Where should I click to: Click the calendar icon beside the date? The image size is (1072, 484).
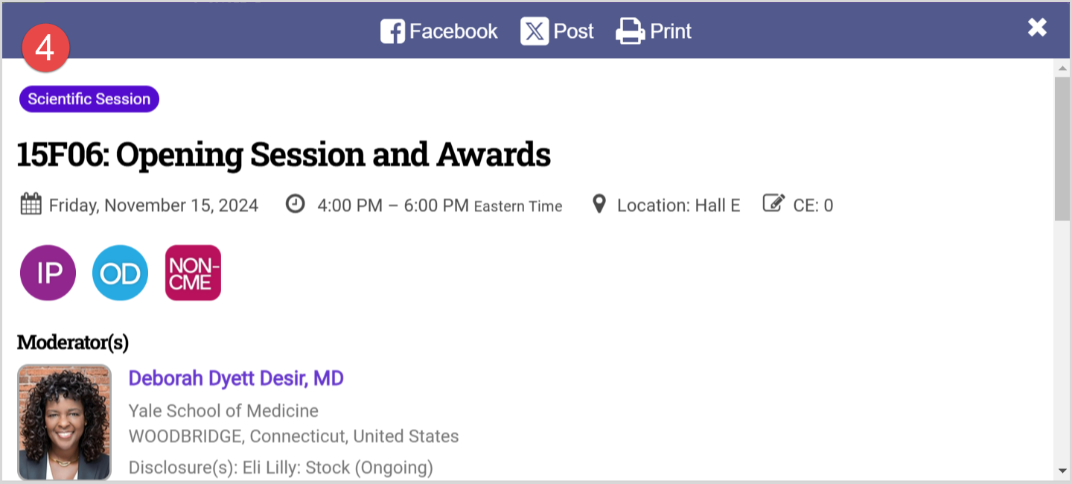click(x=31, y=204)
